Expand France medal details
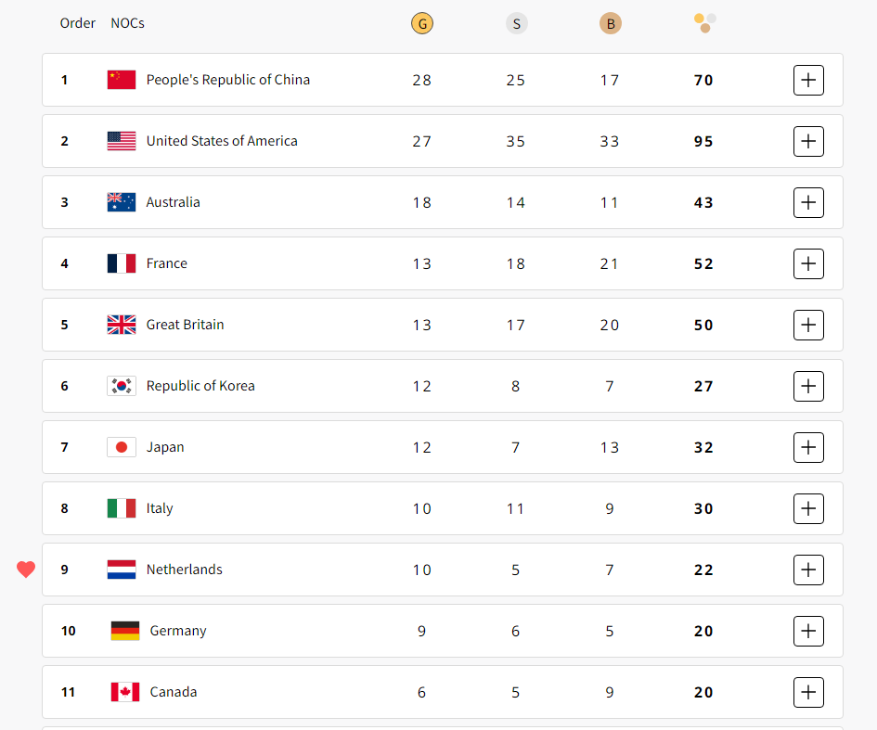 pyautogui.click(x=808, y=263)
